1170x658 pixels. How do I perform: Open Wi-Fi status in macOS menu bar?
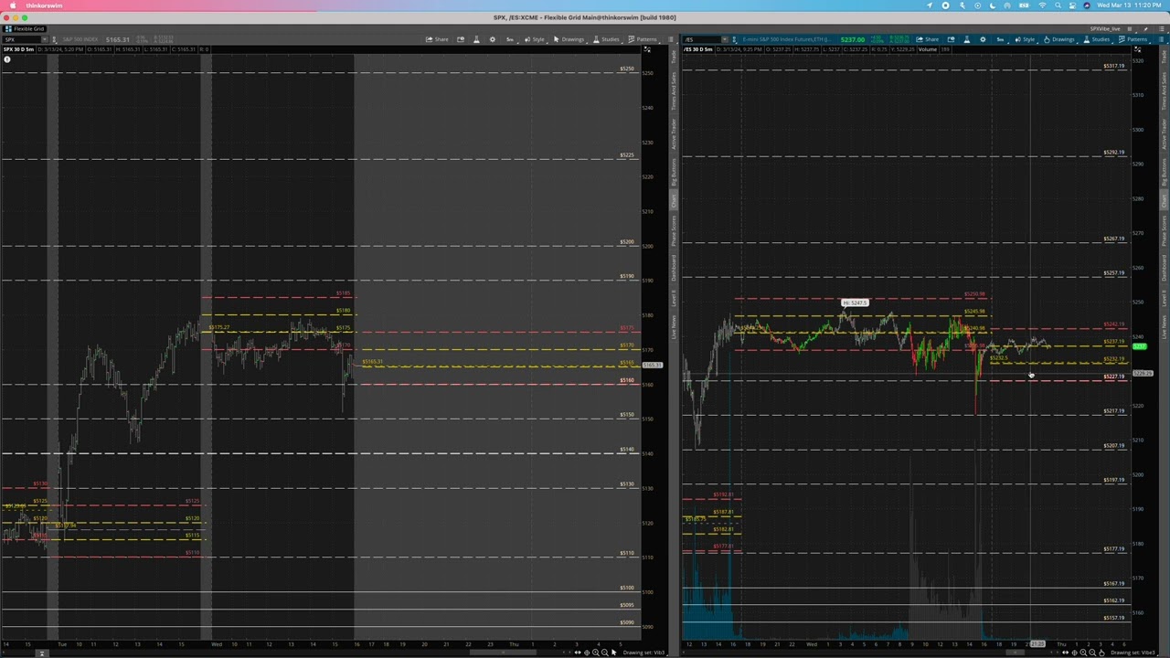click(x=1042, y=5)
